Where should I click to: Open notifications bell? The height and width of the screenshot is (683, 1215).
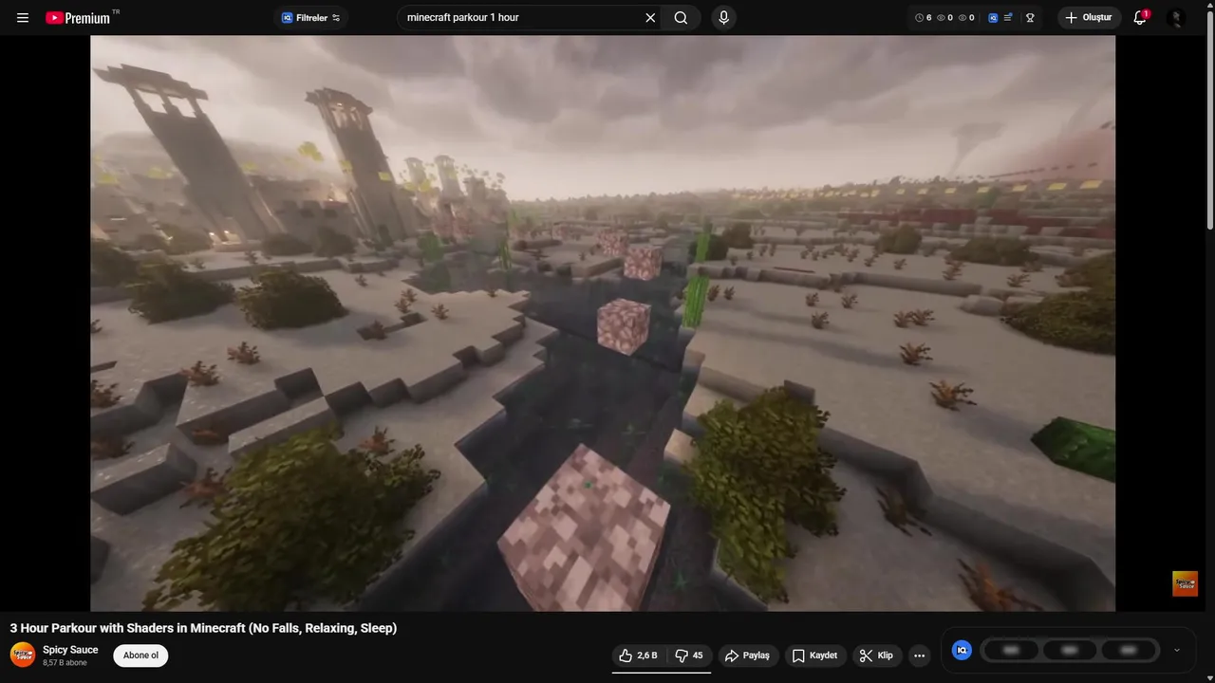(1140, 18)
